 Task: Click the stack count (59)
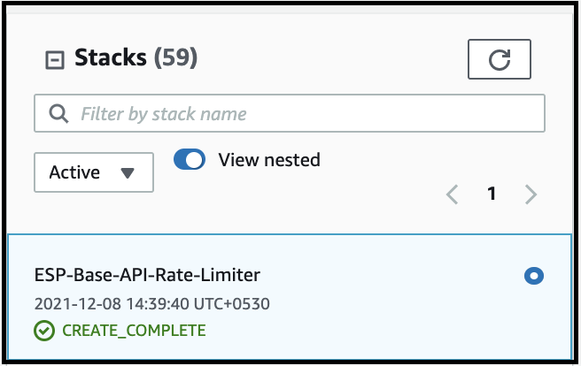(175, 57)
